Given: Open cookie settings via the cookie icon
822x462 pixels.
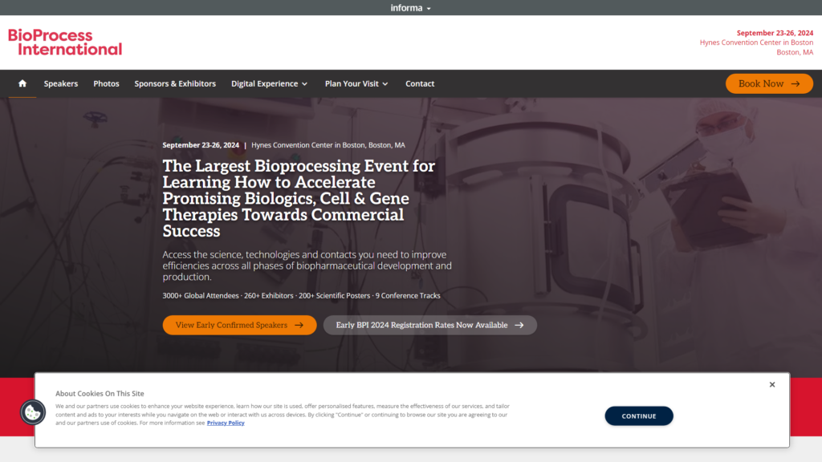Looking at the screenshot, I should tap(32, 412).
